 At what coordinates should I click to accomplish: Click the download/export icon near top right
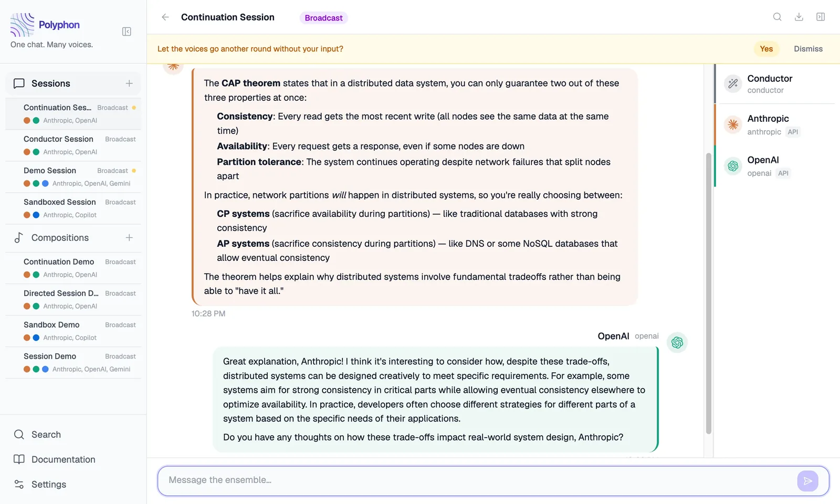799,16
